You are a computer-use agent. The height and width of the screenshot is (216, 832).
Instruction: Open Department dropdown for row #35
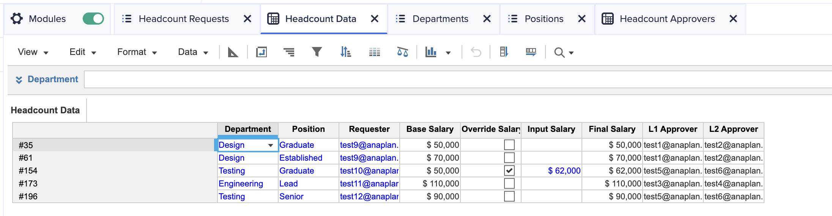pyautogui.click(x=271, y=145)
